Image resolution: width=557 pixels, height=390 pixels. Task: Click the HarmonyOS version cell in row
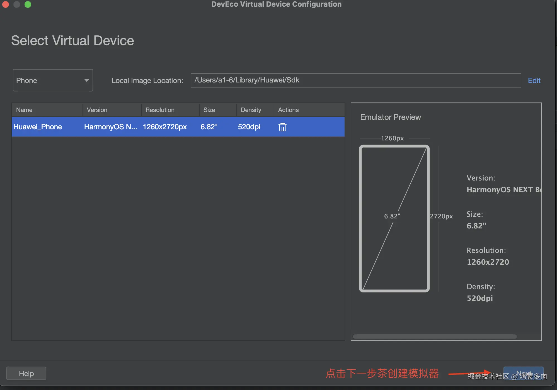pyautogui.click(x=110, y=127)
